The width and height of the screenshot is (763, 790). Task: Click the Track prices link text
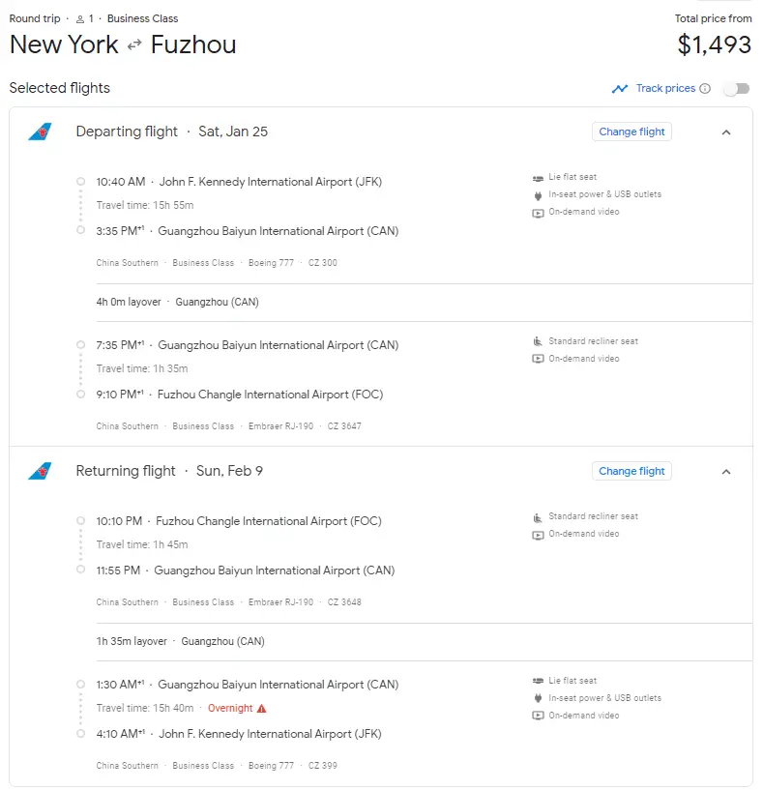point(665,89)
